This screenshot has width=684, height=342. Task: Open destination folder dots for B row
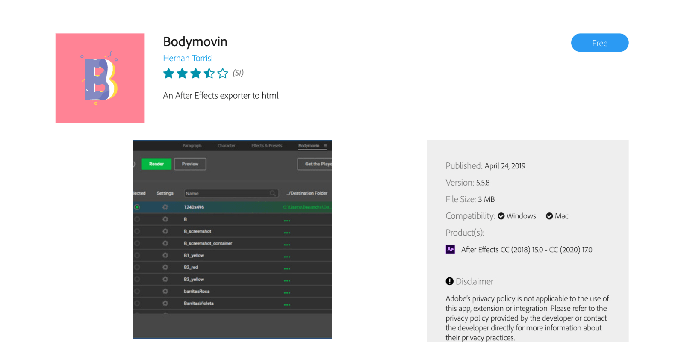click(287, 221)
